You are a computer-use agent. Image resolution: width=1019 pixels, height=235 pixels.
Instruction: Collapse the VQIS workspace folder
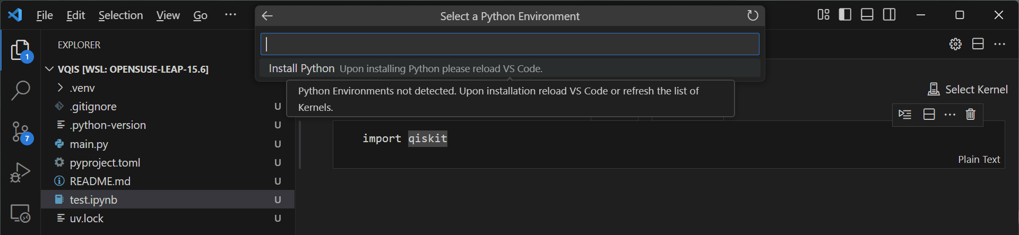pyautogui.click(x=50, y=69)
